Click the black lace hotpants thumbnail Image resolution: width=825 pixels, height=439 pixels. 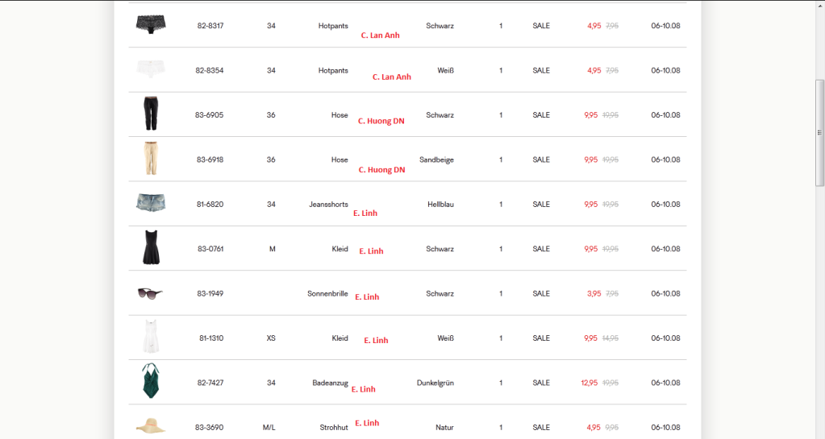pos(151,24)
